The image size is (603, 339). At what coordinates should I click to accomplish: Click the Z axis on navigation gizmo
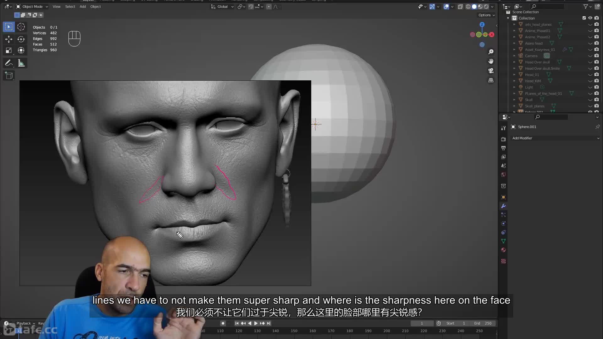tap(482, 24)
